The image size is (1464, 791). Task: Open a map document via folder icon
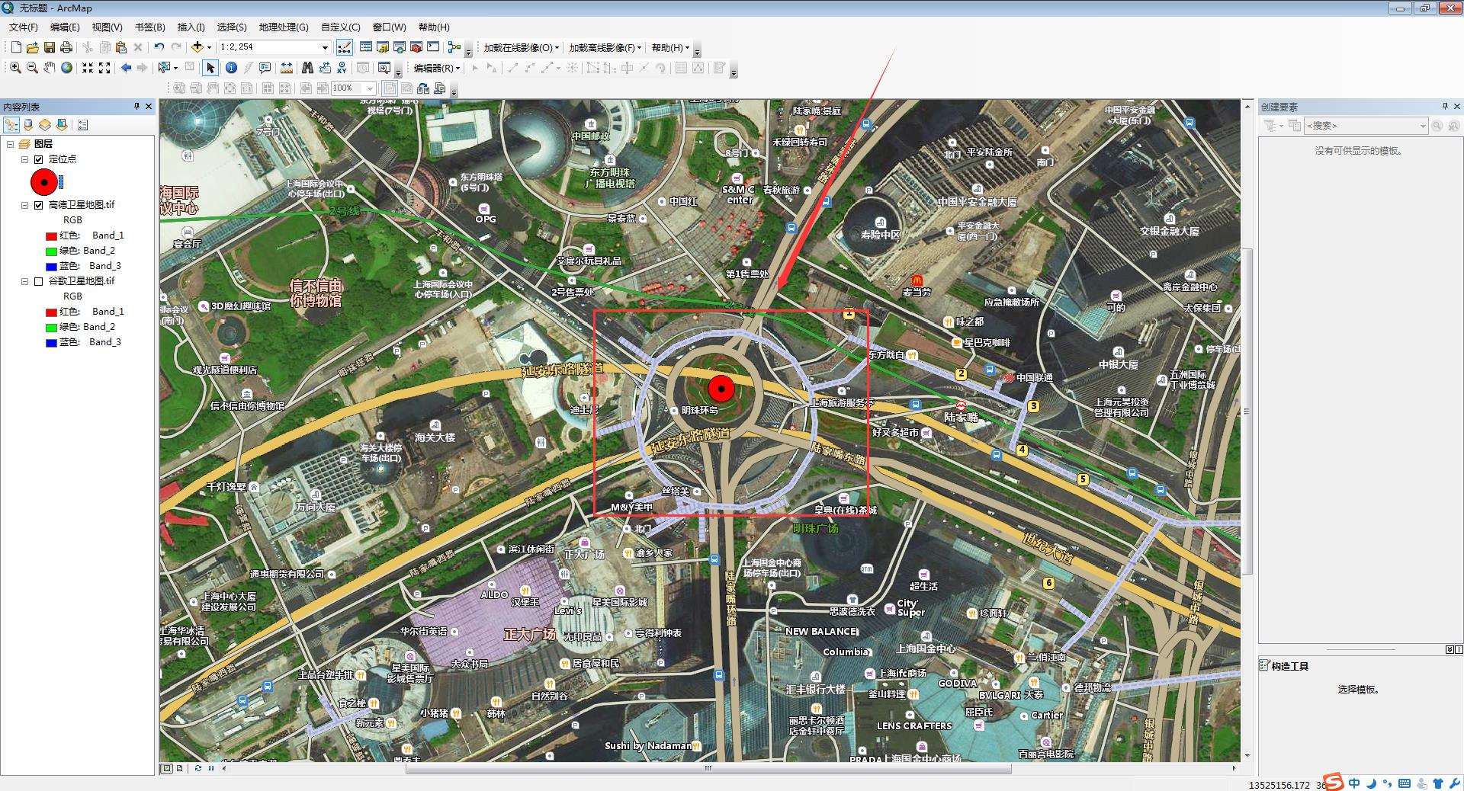click(32, 47)
